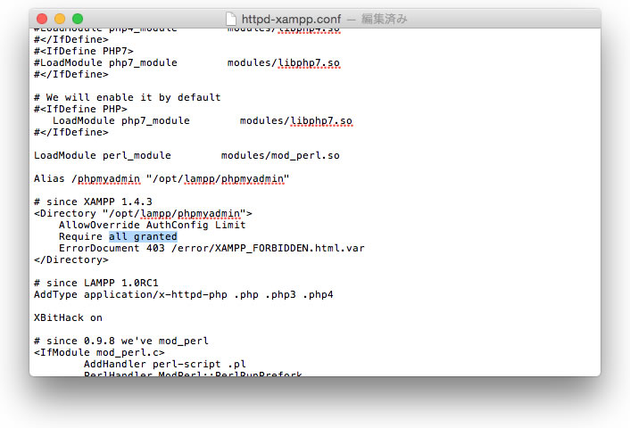630x428 pixels.
Task: Click the document proxy icon in the title bar
Action: coord(230,19)
